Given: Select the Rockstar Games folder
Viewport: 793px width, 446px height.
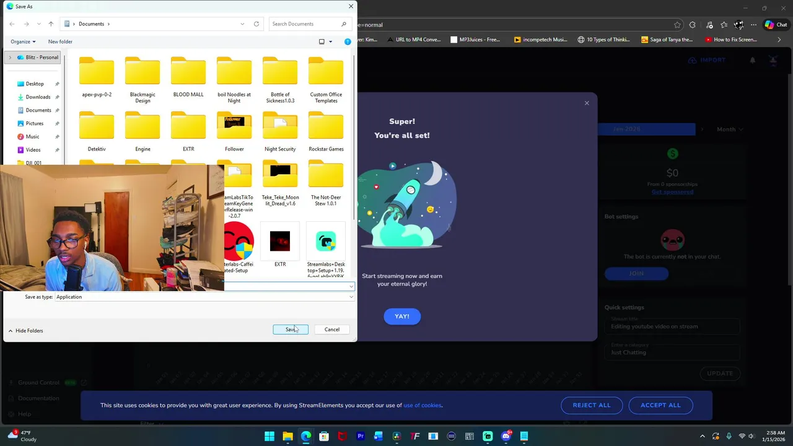Looking at the screenshot, I should point(326,131).
